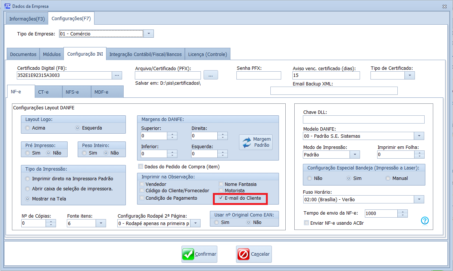
Task: Open the Certificado Digital browse ellipsis button
Action: coord(117,75)
